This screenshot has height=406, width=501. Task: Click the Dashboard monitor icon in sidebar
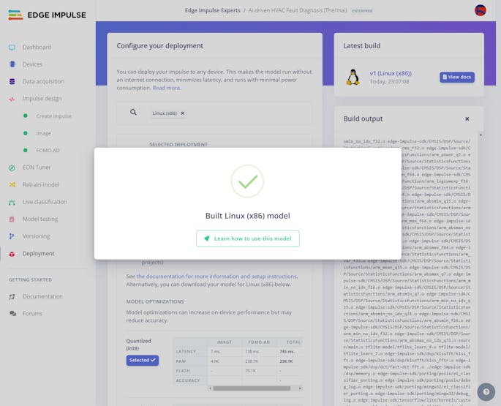pyautogui.click(x=12, y=48)
